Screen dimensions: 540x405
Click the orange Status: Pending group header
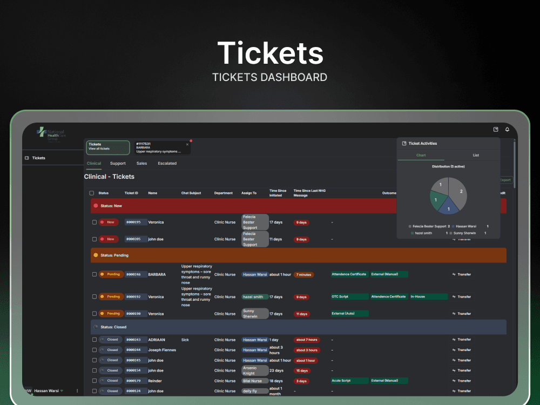299,255
